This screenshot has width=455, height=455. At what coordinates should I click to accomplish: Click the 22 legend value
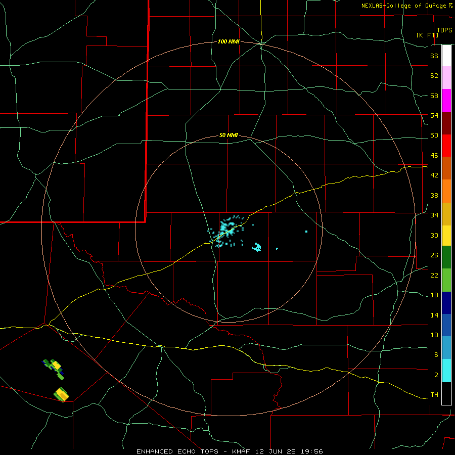[434, 275]
